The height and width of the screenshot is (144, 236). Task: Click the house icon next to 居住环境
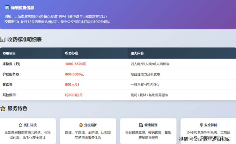point(21,125)
